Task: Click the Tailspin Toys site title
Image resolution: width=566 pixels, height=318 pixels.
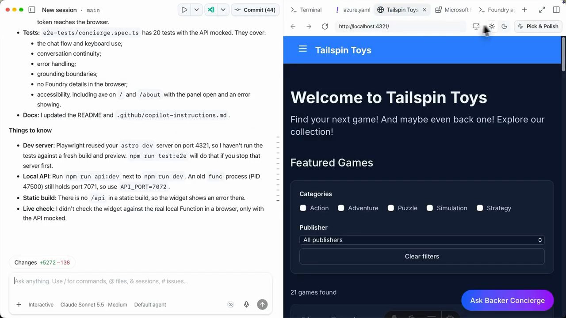Action: [x=343, y=50]
